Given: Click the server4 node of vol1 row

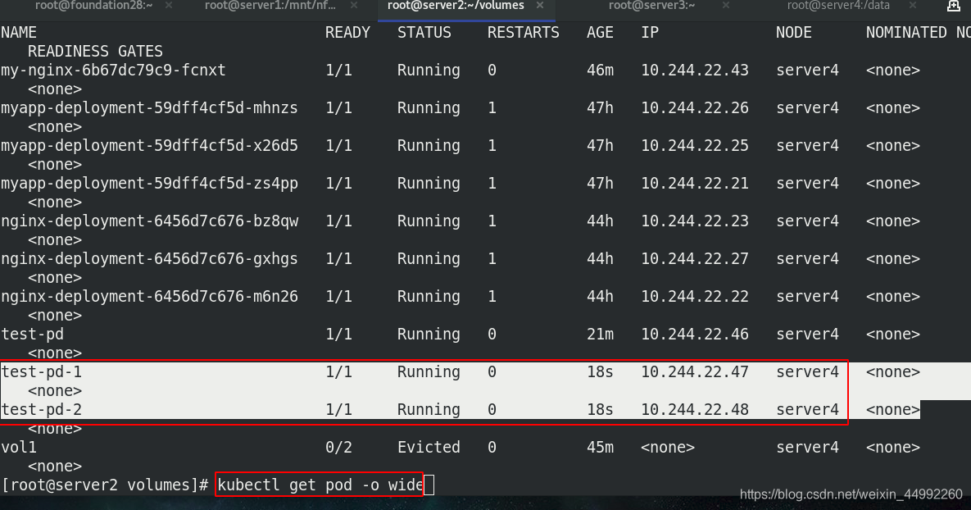Looking at the screenshot, I should (807, 448).
